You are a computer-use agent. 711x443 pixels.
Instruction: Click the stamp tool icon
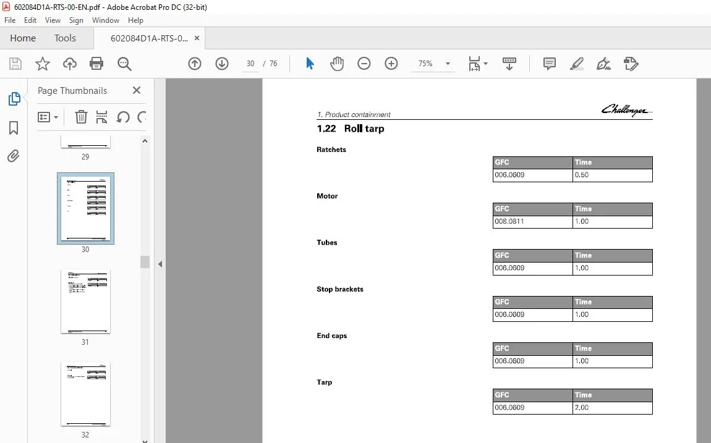click(x=631, y=64)
